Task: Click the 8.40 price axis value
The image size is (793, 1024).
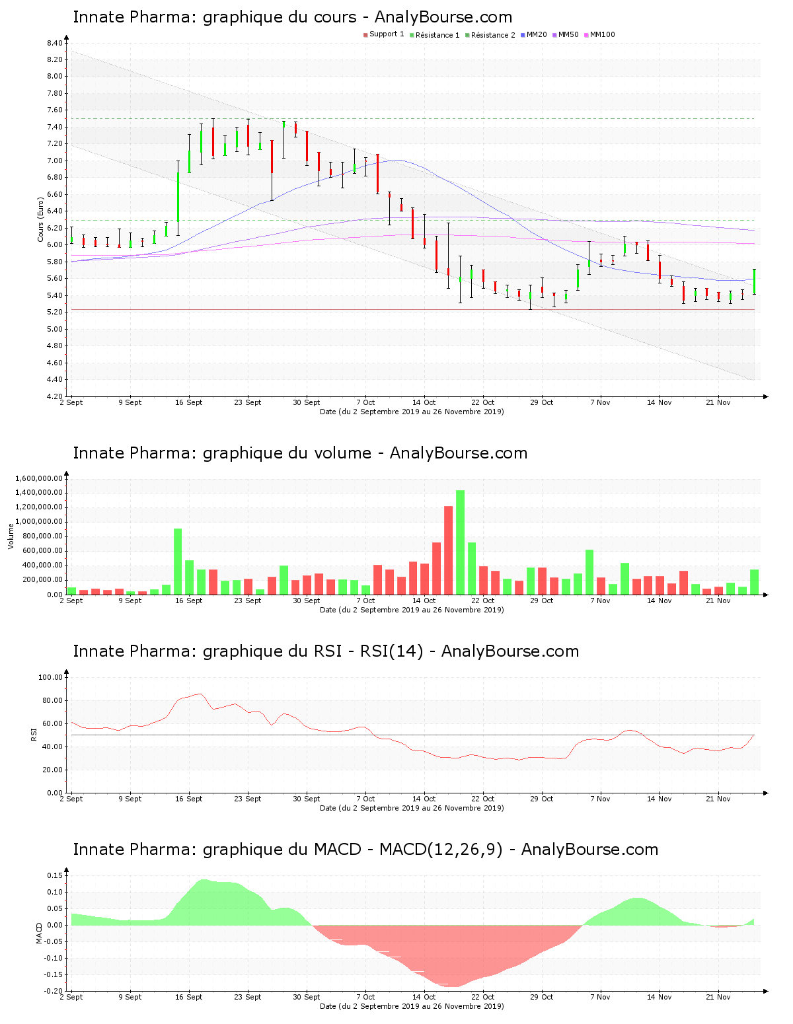Action: [x=54, y=43]
